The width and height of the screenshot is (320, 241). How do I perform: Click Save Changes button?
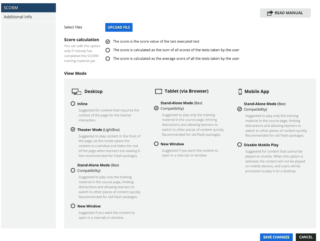[x=276, y=237]
